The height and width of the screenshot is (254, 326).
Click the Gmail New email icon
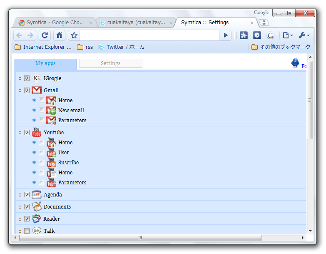pos(51,111)
